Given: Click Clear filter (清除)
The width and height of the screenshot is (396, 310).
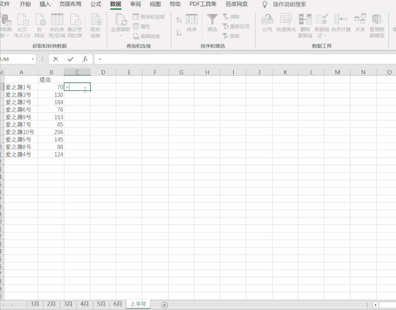Looking at the screenshot, I should (x=231, y=16).
